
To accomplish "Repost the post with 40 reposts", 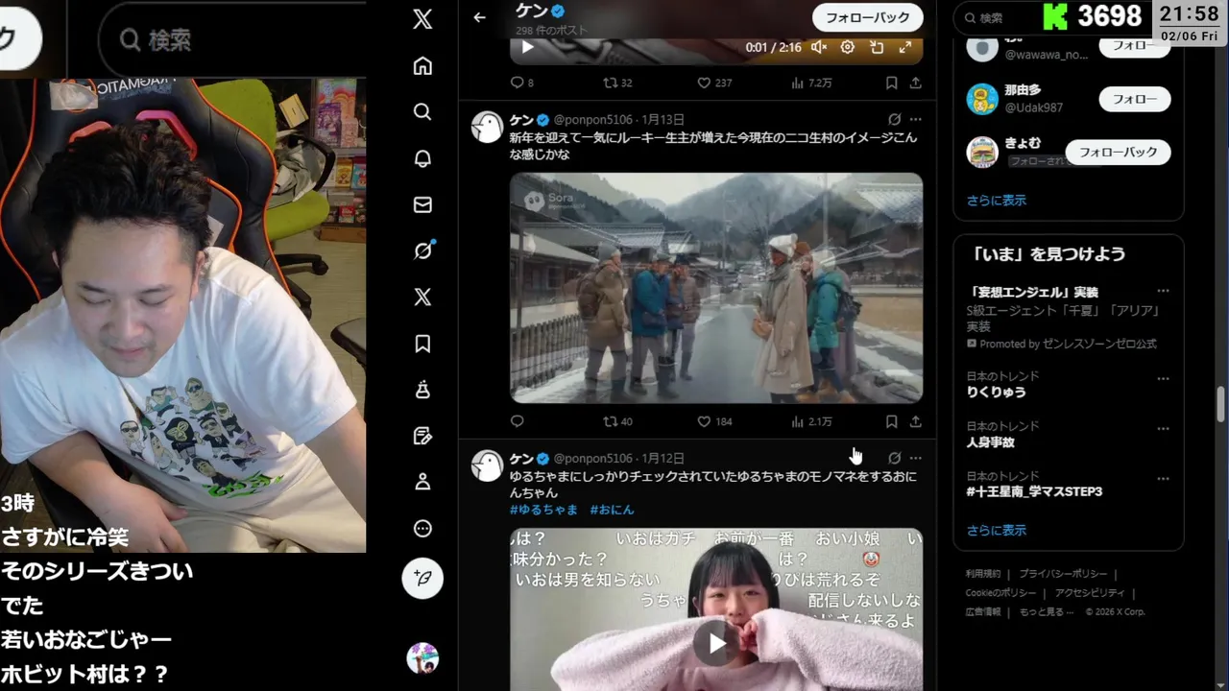I will (x=617, y=421).
